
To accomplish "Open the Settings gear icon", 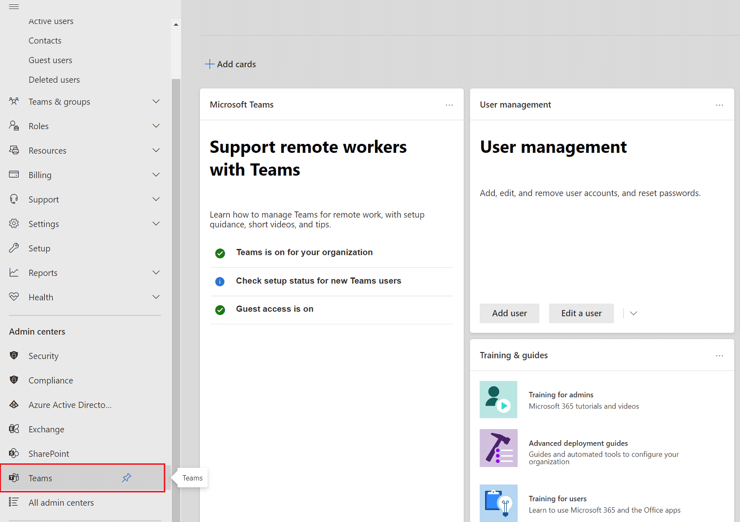I will click(14, 223).
